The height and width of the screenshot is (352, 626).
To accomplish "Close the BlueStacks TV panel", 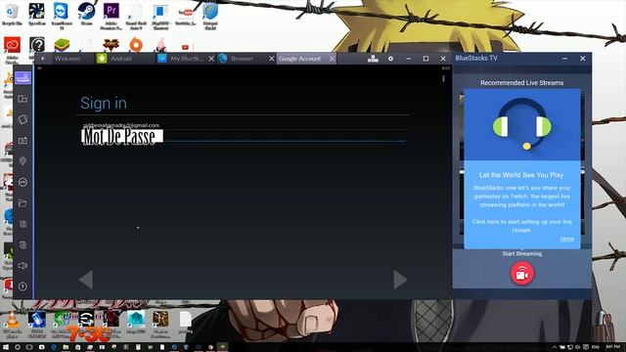I will [583, 59].
